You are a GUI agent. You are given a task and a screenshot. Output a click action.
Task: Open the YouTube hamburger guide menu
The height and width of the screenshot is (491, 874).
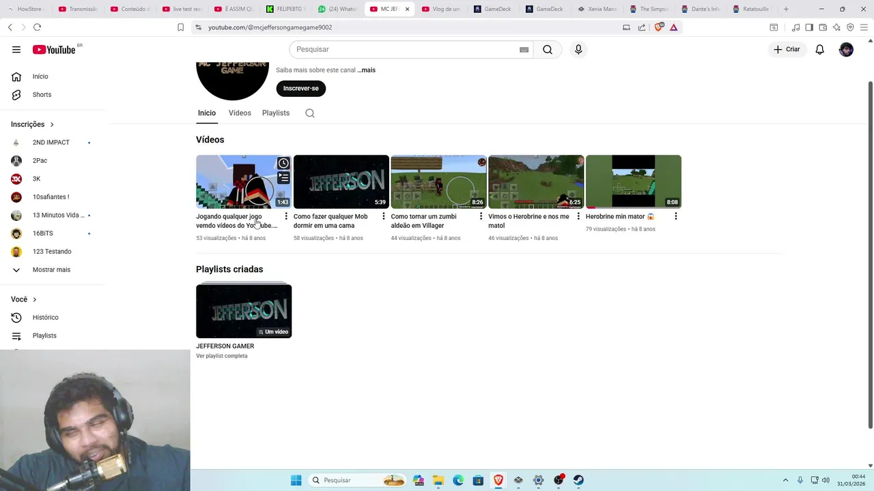point(16,50)
